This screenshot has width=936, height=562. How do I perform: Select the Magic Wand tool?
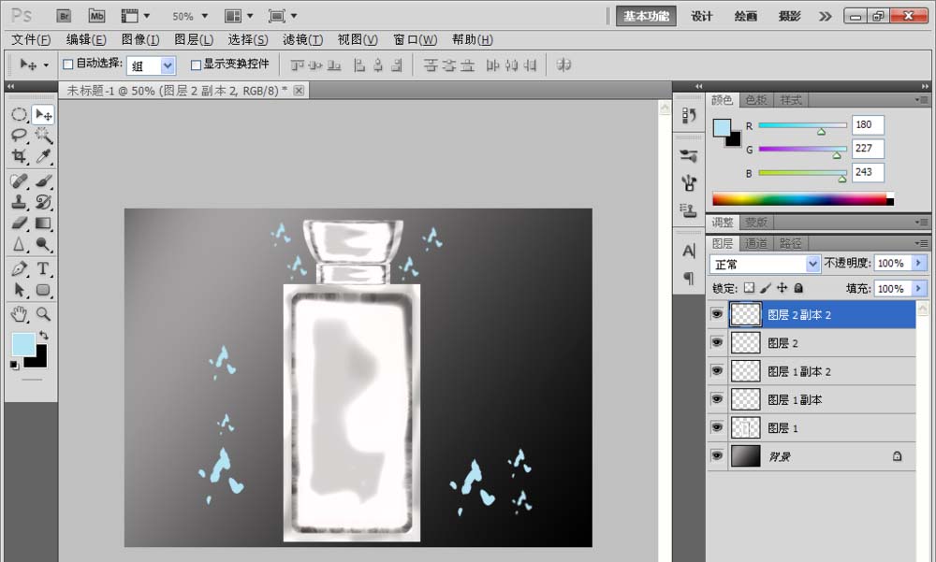43,136
